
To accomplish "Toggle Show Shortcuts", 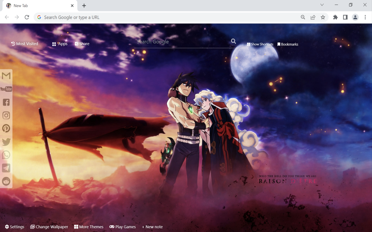I will coord(260,44).
